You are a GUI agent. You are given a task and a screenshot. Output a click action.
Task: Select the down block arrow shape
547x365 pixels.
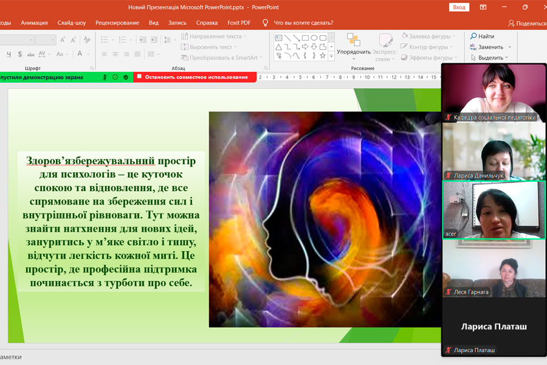pyautogui.click(x=314, y=47)
